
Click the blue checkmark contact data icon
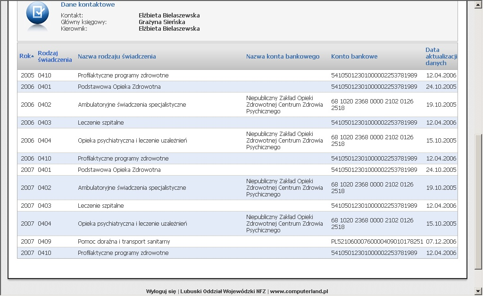(x=37, y=14)
